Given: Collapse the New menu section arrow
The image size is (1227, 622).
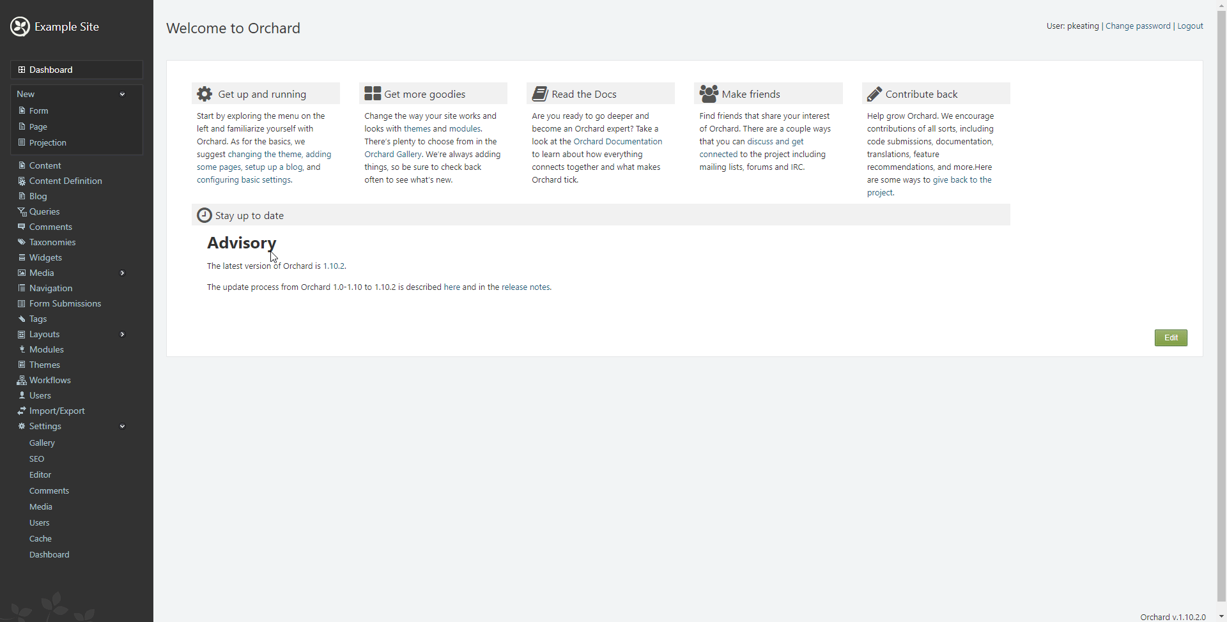Looking at the screenshot, I should [x=122, y=95].
